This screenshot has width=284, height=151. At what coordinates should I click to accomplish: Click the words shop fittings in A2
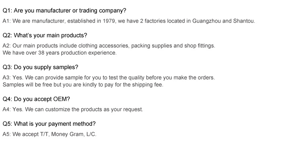point(199,46)
